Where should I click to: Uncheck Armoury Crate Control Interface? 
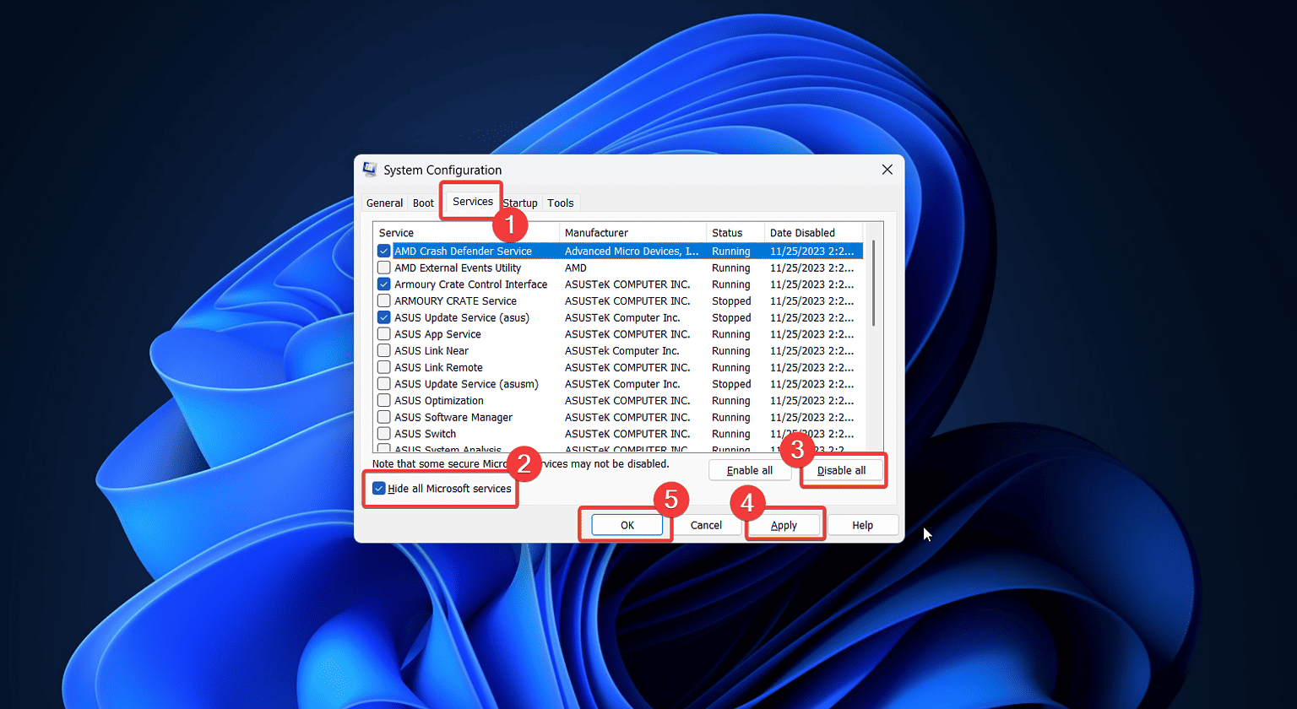pos(384,284)
